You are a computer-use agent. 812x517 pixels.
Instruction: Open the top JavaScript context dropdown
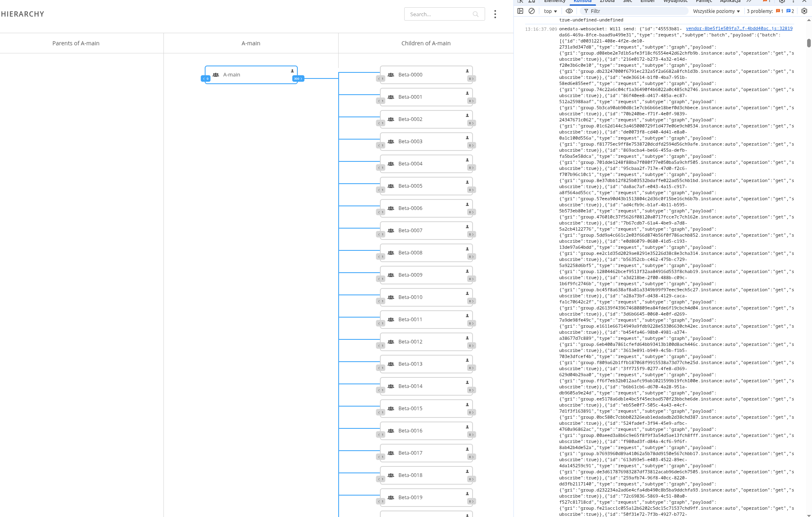(550, 11)
